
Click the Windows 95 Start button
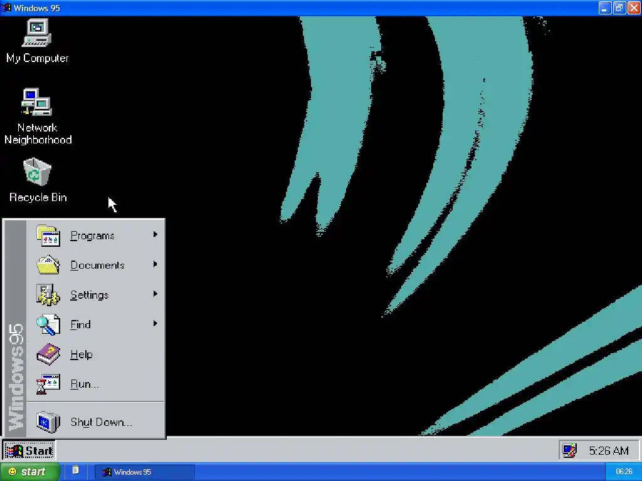coord(29,451)
